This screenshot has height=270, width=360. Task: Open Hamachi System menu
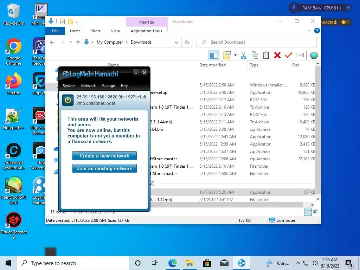pyautogui.click(x=69, y=86)
